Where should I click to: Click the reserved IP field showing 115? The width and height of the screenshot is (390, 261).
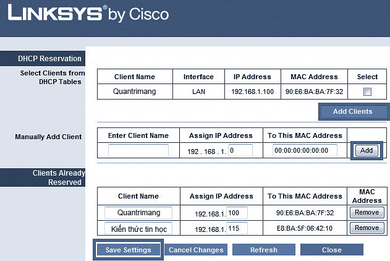click(237, 228)
